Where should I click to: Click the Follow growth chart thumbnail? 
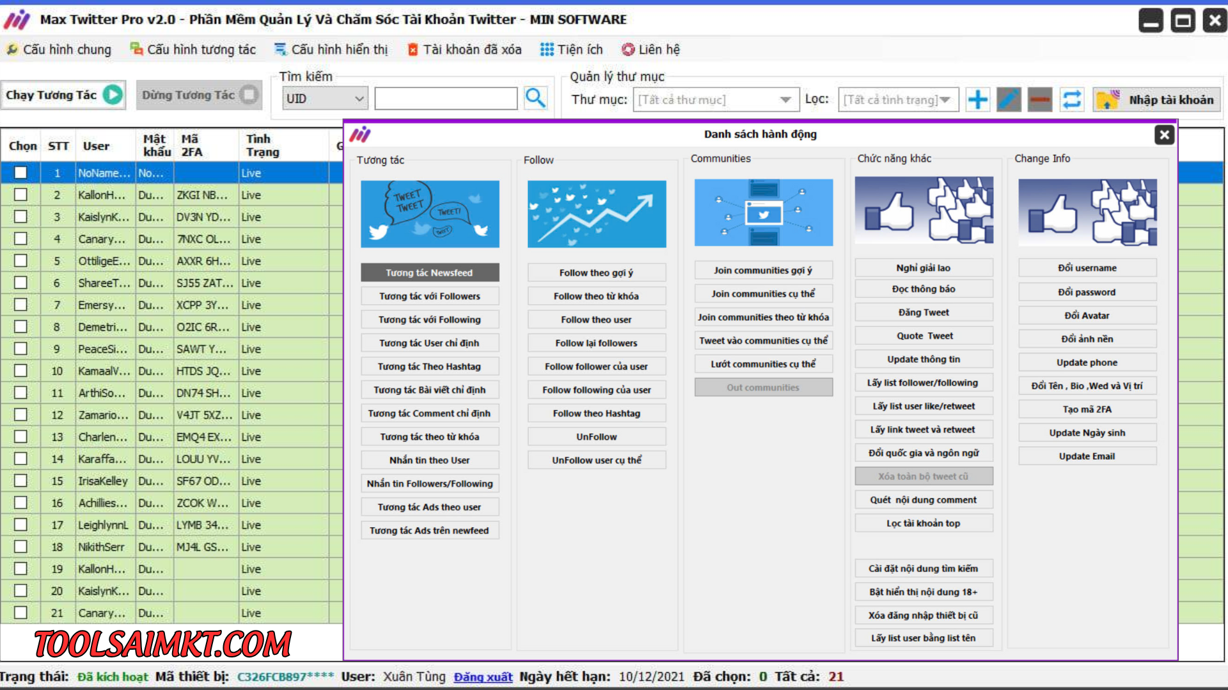pyautogui.click(x=597, y=213)
